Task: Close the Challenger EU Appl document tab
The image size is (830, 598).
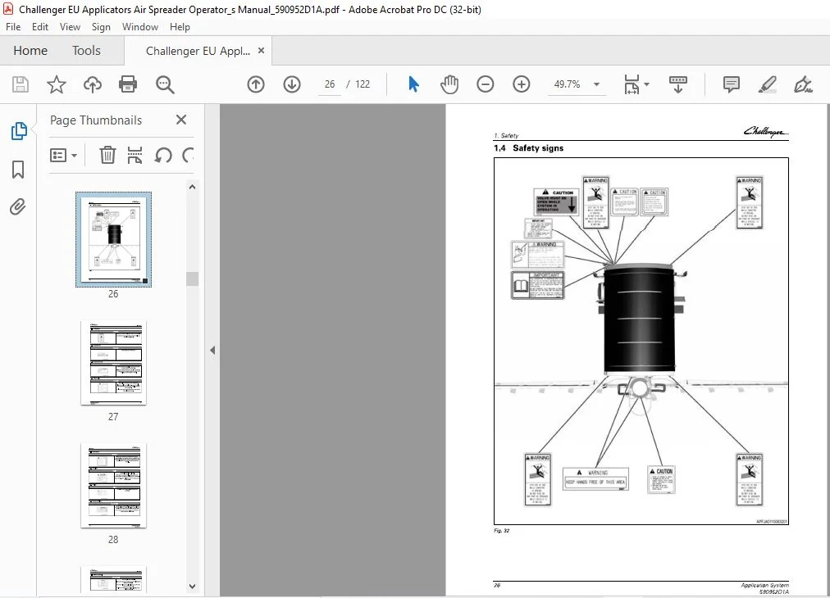Action: coord(261,50)
